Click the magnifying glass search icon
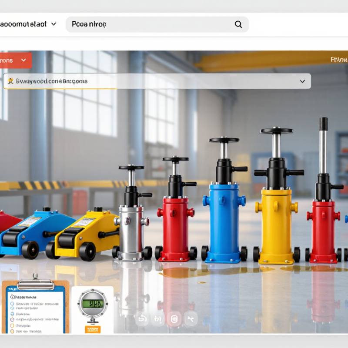 pyautogui.click(x=238, y=24)
